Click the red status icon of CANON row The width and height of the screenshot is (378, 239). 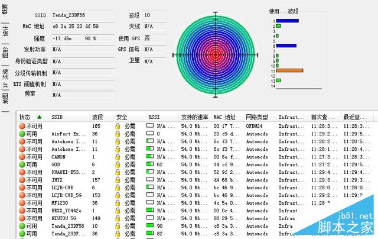coord(22,157)
